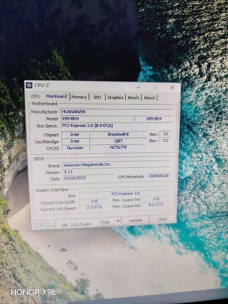Click the X99-BD4 model field
The width and height of the screenshot is (228, 304).
point(97,118)
